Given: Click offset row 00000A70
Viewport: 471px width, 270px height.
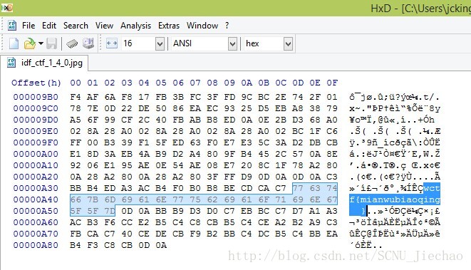Looking at the screenshot, I should click(36, 234).
